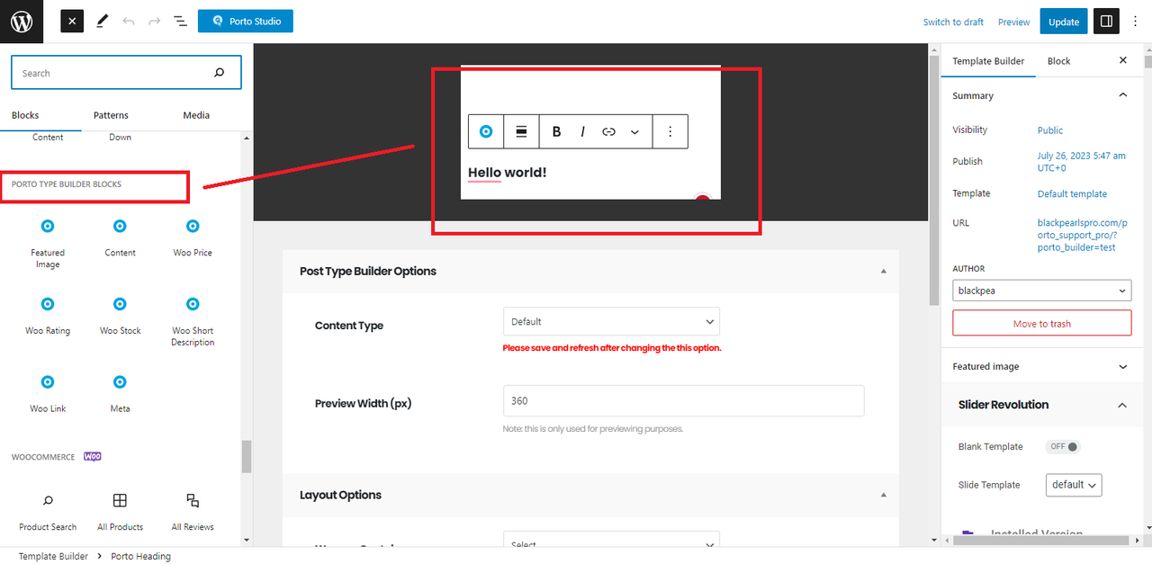
Task: Click the Hello world! heading text
Action: 507,172
